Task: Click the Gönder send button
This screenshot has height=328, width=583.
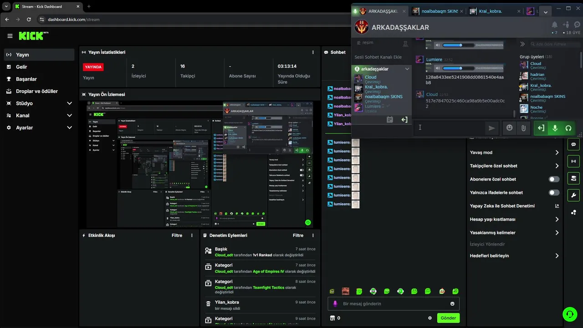Action: (448, 318)
